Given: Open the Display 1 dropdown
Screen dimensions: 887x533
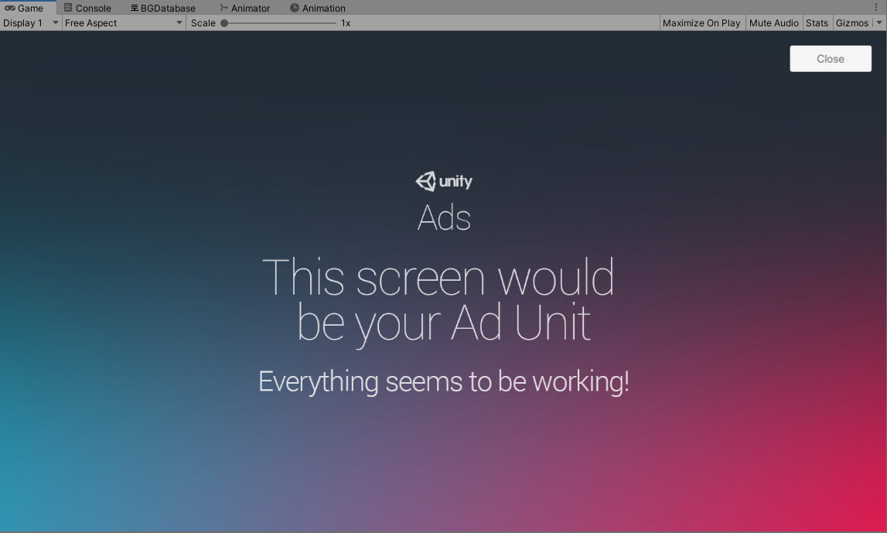Looking at the screenshot, I should pyautogui.click(x=31, y=23).
